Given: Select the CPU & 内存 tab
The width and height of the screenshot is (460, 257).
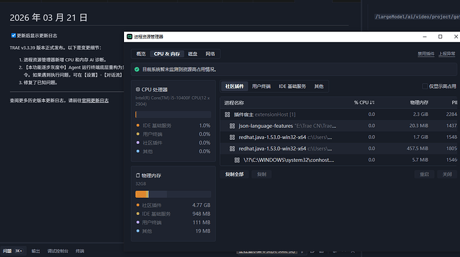Looking at the screenshot, I should coord(167,54).
